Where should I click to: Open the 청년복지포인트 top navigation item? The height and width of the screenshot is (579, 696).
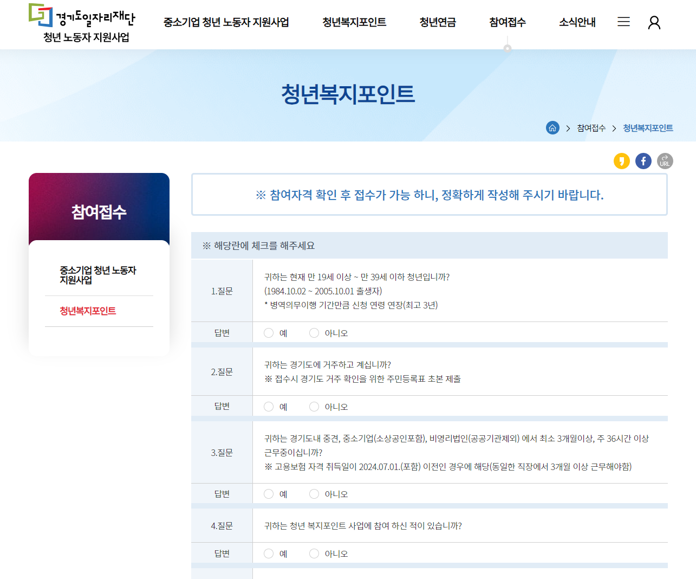coord(354,23)
